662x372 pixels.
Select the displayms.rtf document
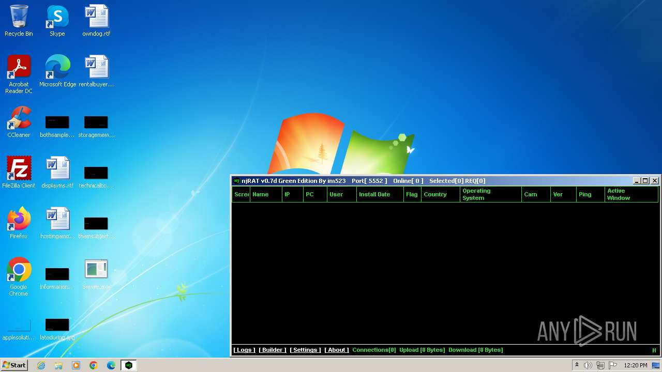pyautogui.click(x=57, y=173)
